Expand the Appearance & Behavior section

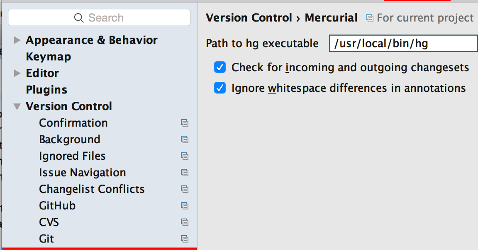(17, 40)
